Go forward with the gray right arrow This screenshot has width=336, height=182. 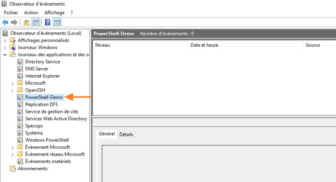14,22
